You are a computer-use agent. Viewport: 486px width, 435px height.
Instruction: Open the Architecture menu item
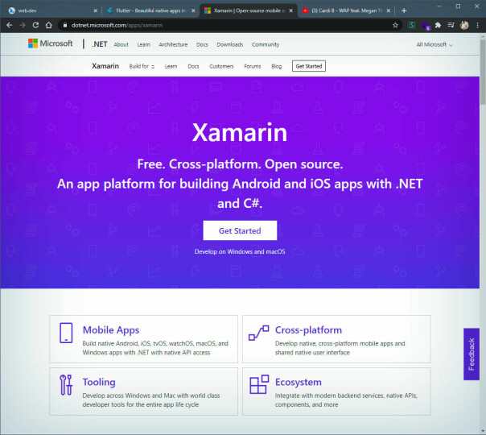[x=173, y=44]
